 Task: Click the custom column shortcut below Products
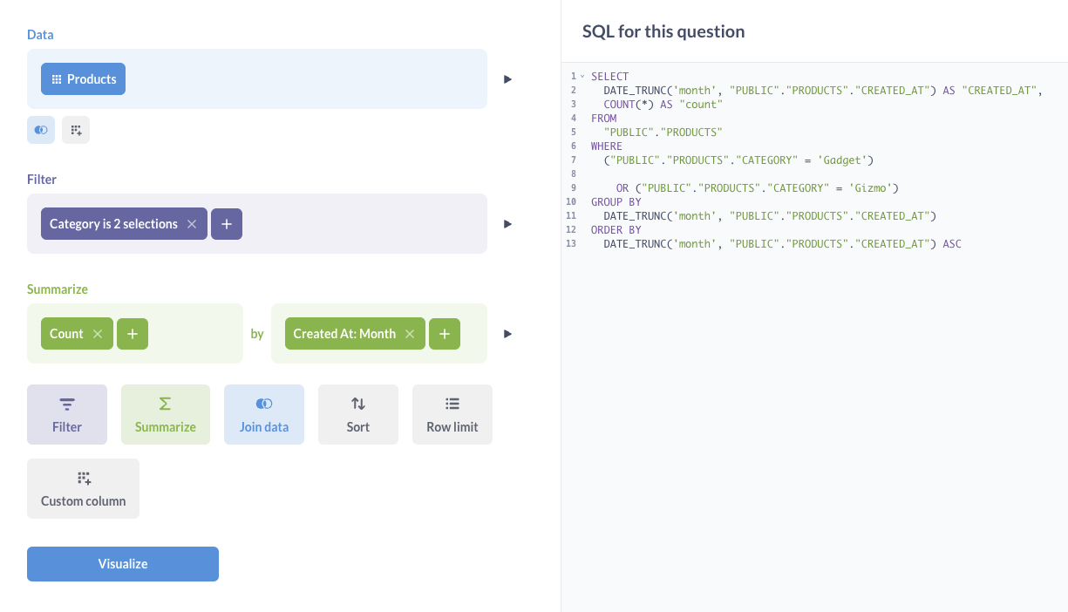75,129
